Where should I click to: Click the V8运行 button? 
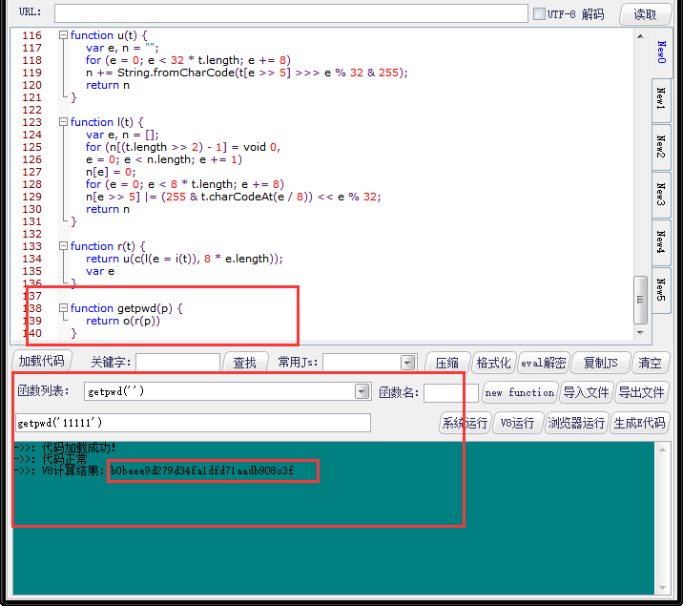pyautogui.click(x=517, y=423)
